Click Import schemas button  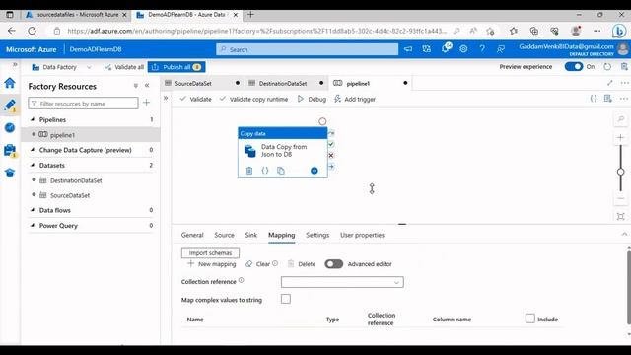click(210, 252)
